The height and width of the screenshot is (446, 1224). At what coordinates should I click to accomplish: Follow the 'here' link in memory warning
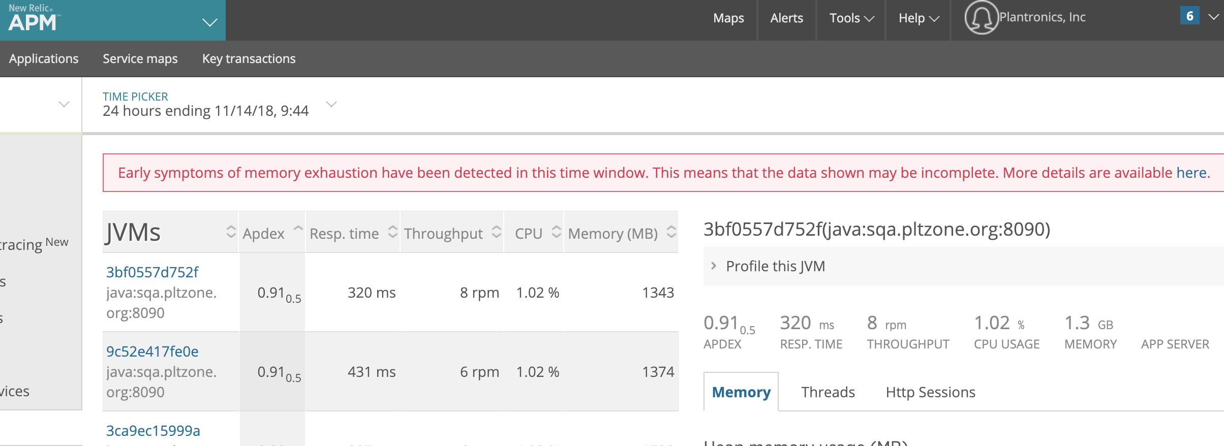coord(1191,173)
